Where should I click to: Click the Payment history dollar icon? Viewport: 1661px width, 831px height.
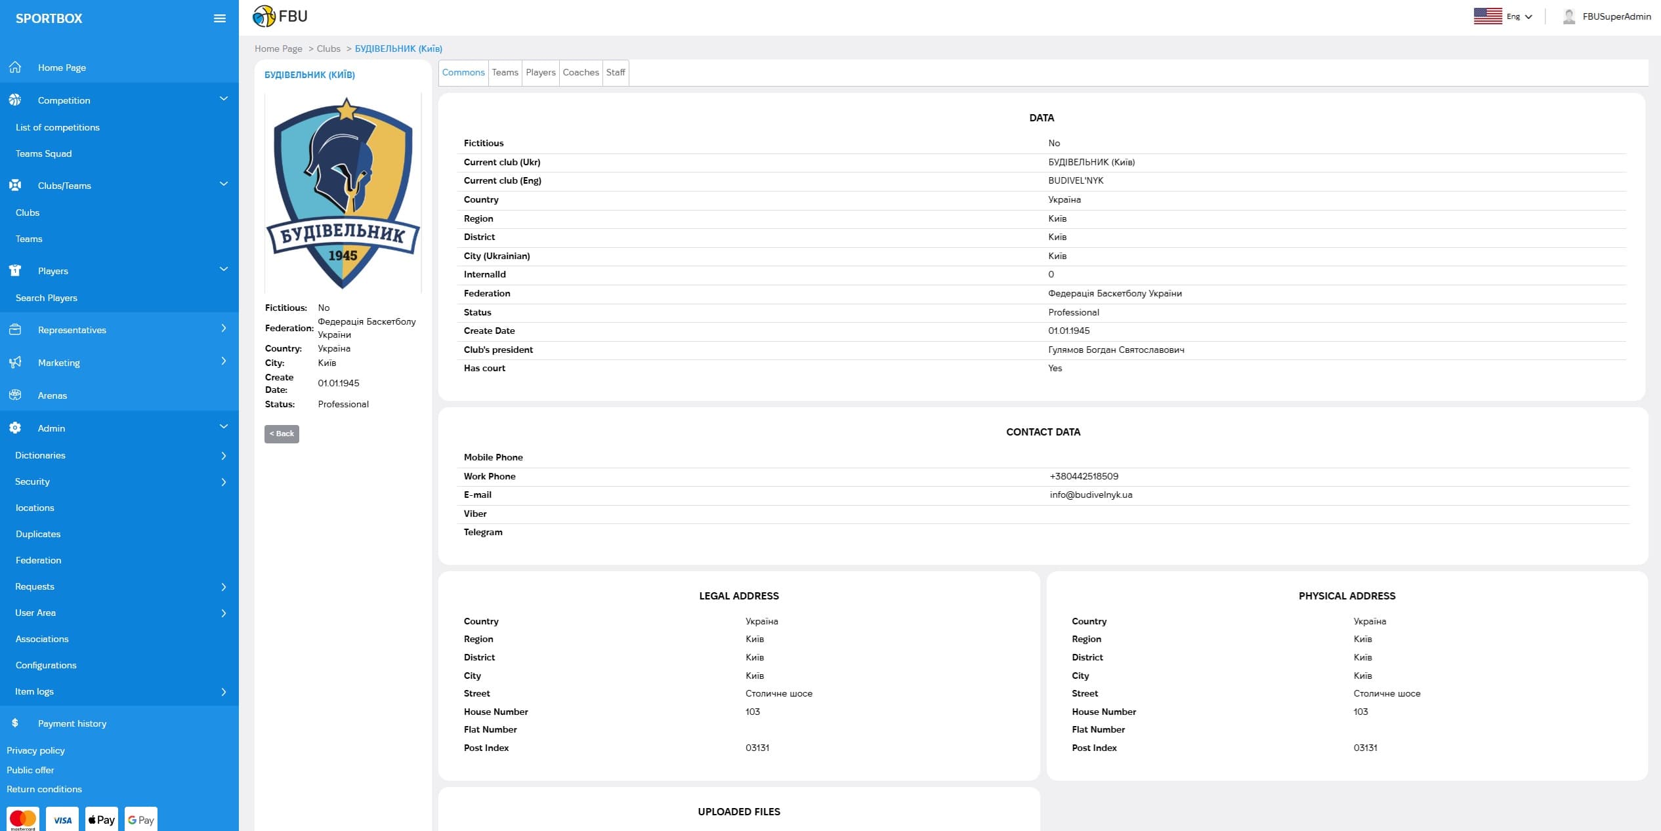15,723
